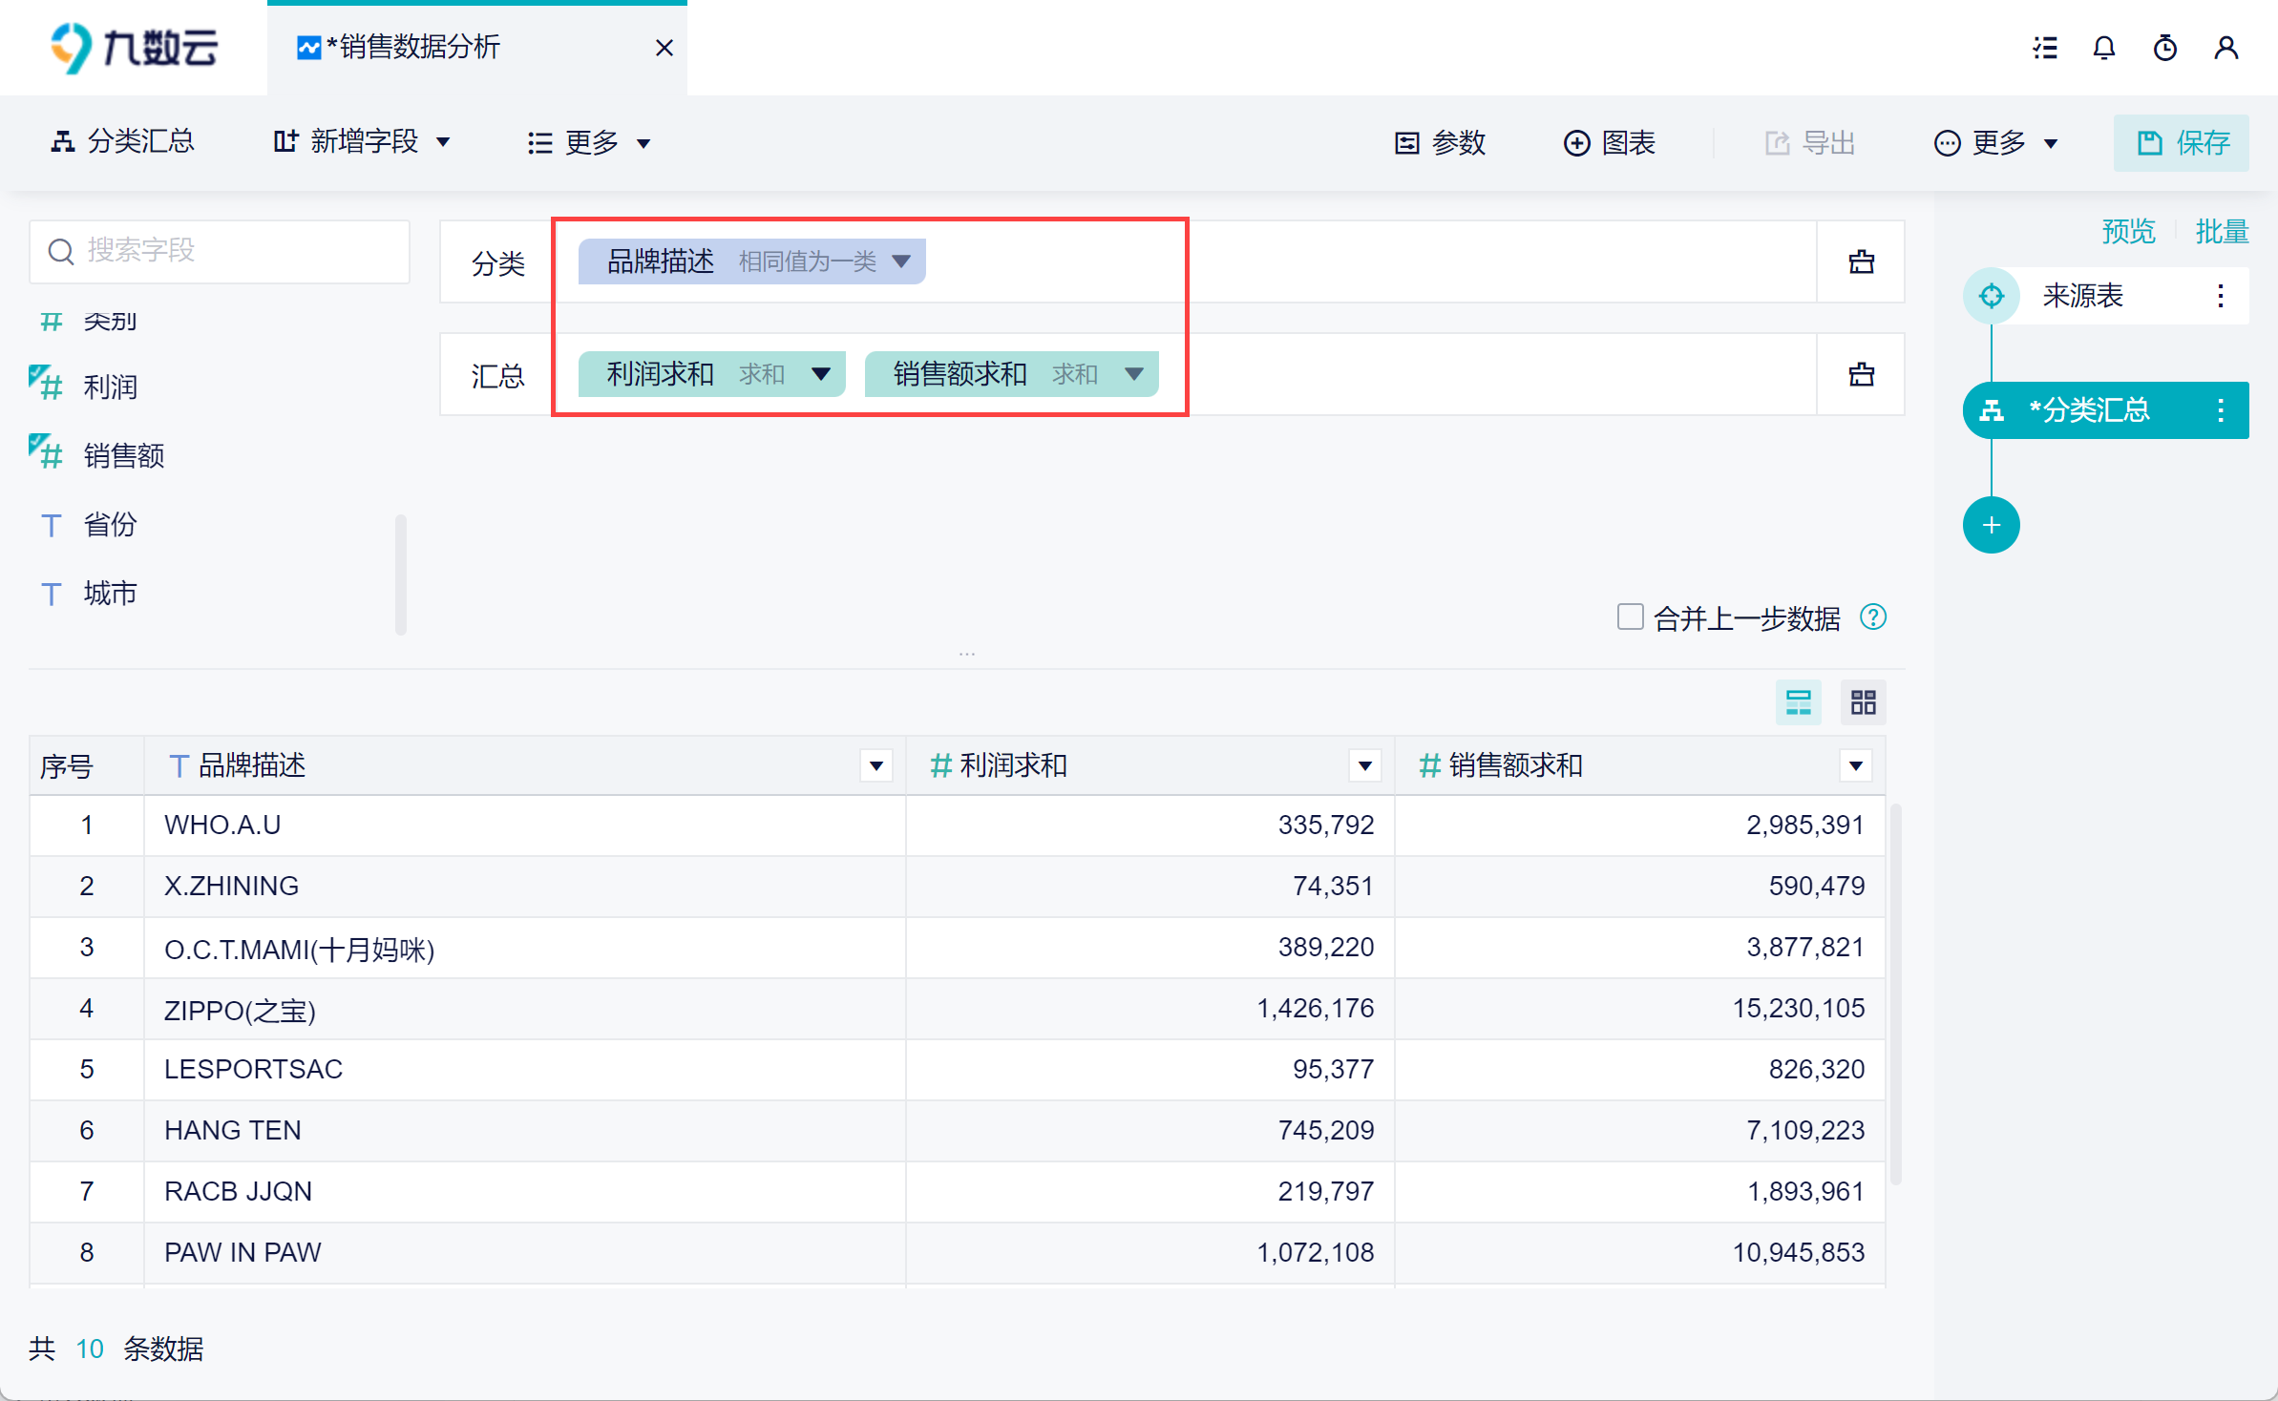Open the task list icon in header

coord(2045,48)
